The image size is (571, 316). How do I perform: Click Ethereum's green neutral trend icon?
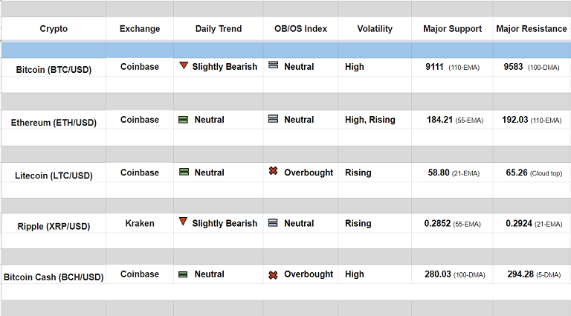point(184,119)
